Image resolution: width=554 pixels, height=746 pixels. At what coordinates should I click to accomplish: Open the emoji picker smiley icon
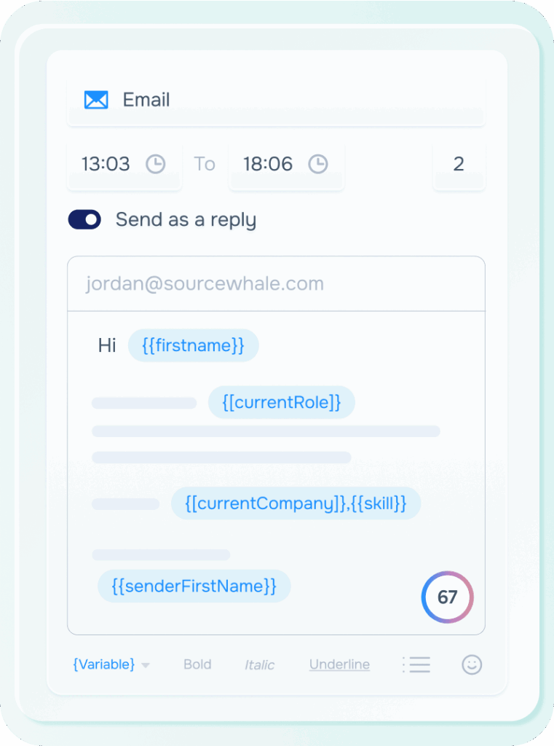472,664
